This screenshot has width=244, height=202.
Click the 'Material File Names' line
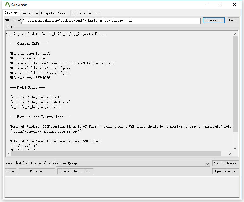point(56,141)
